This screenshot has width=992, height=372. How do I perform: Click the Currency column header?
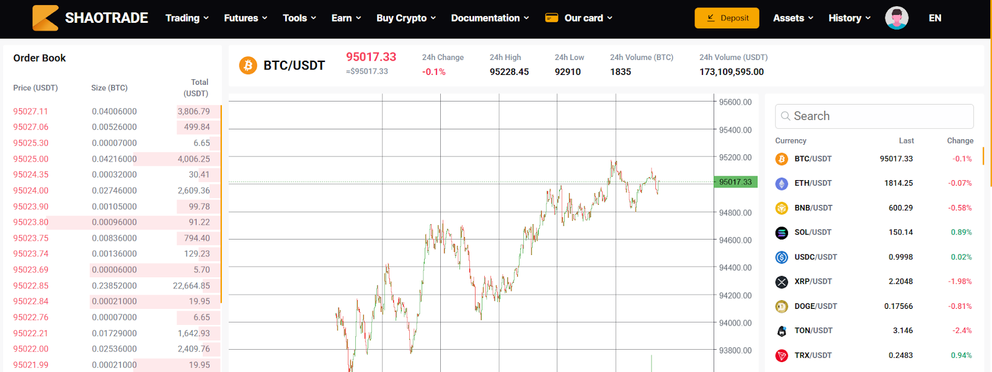[x=790, y=141]
